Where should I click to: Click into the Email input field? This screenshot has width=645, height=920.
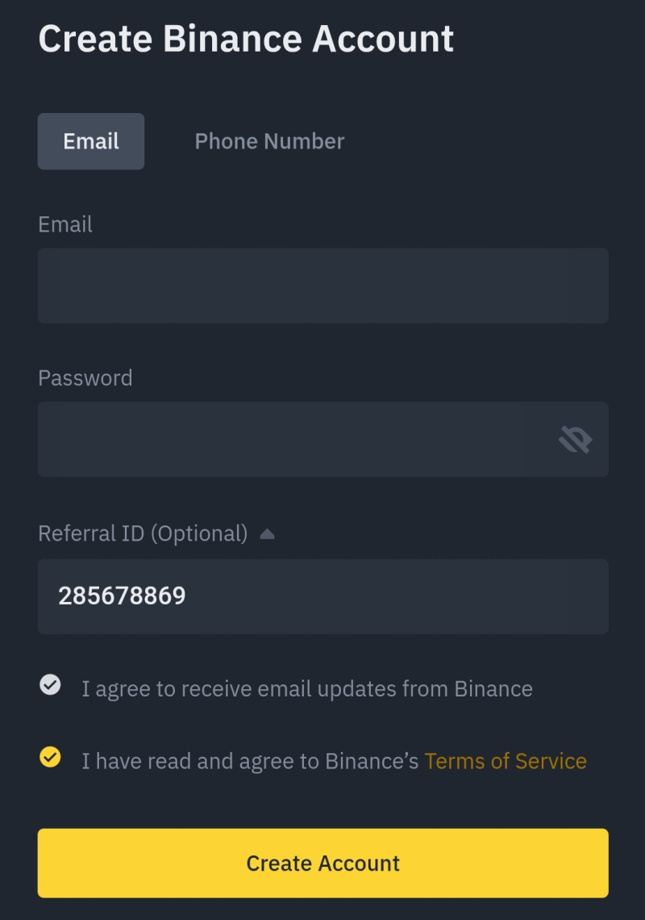tap(322, 286)
